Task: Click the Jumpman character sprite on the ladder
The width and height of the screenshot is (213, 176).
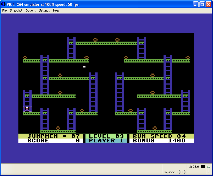Action: coord(27,109)
